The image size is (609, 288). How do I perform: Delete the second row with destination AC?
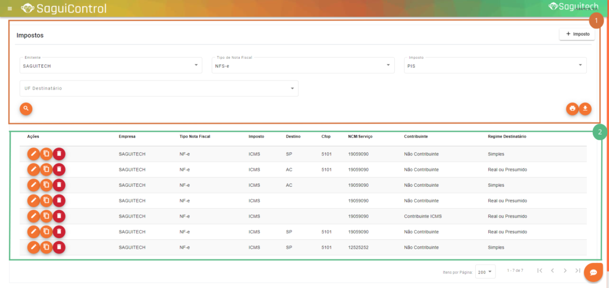59,184
